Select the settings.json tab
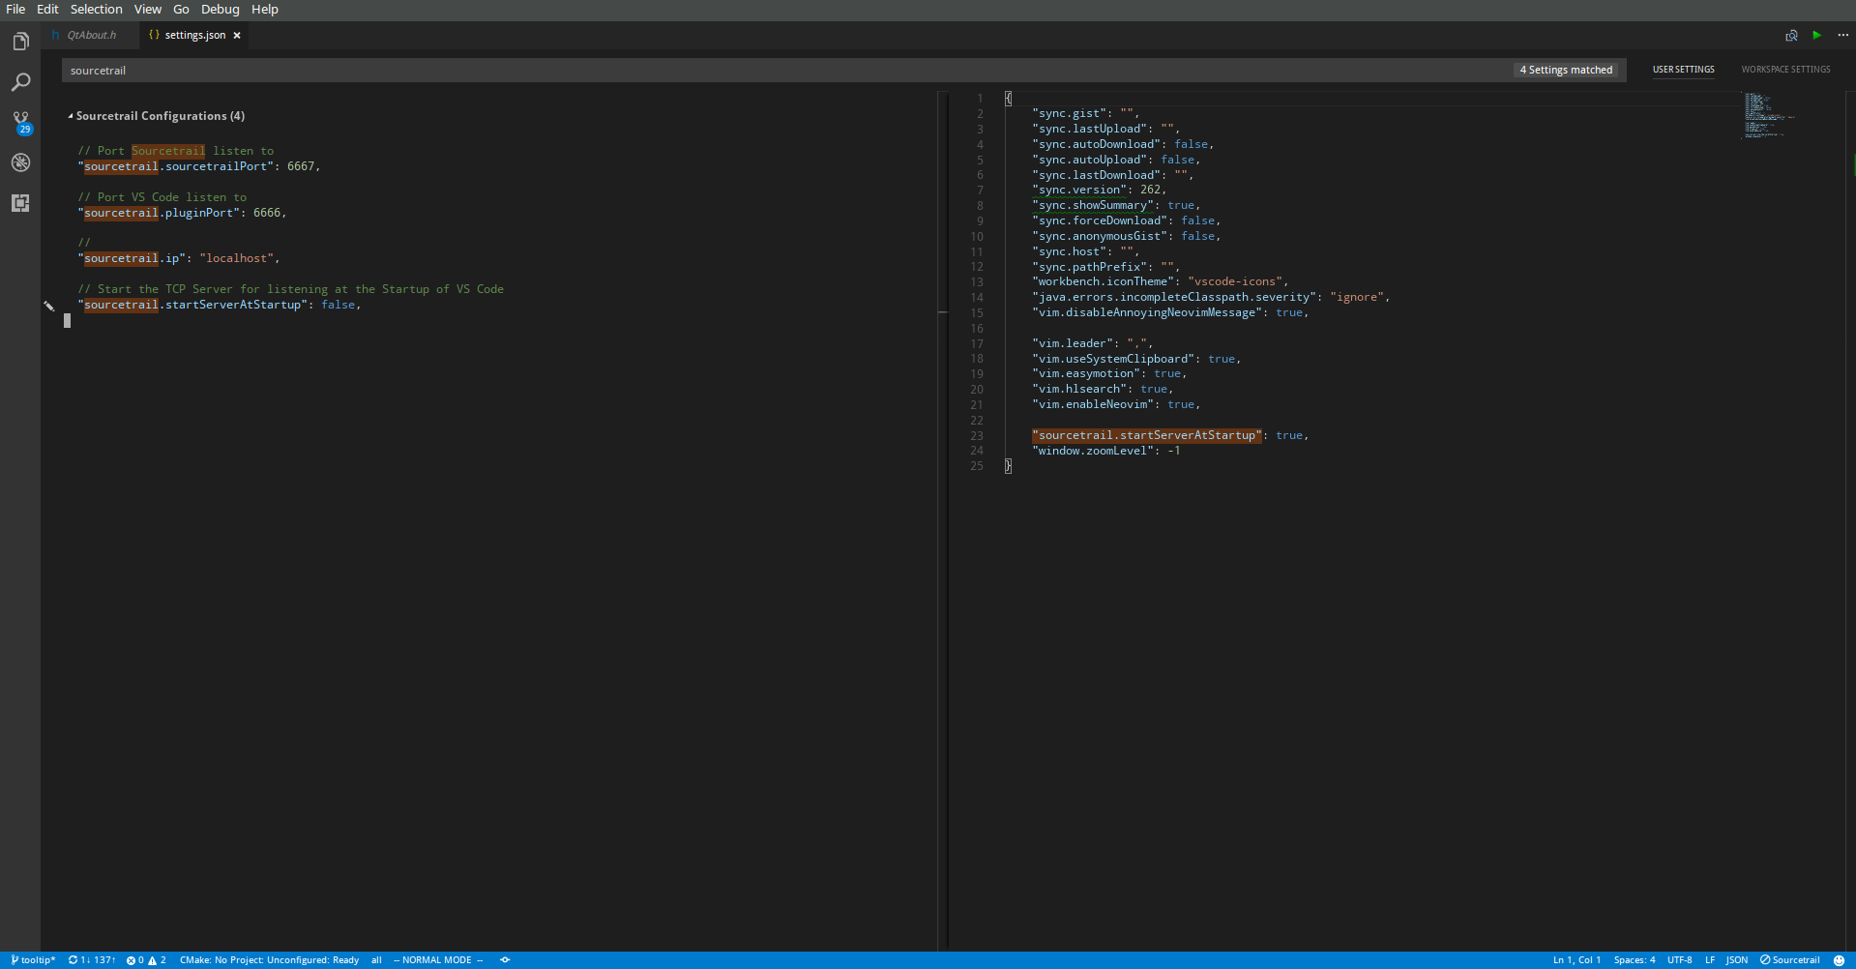The height and width of the screenshot is (969, 1856). 194,35
